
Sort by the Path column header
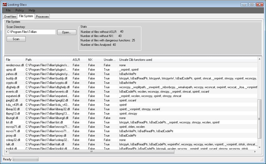tap(48, 60)
